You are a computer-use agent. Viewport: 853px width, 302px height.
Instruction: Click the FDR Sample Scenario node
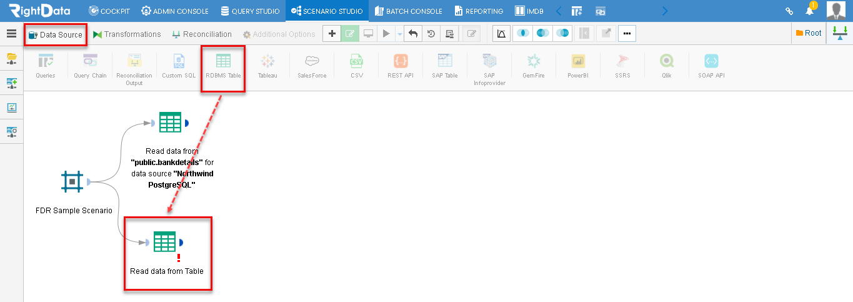tap(72, 182)
